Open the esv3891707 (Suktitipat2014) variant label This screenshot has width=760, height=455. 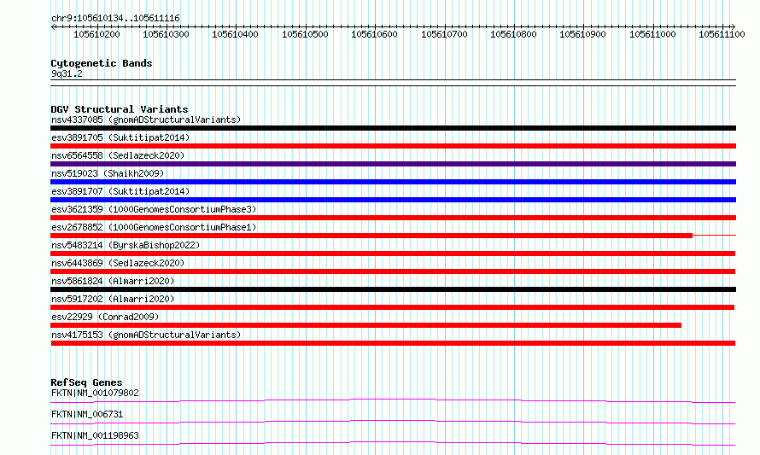pyautogui.click(x=120, y=191)
